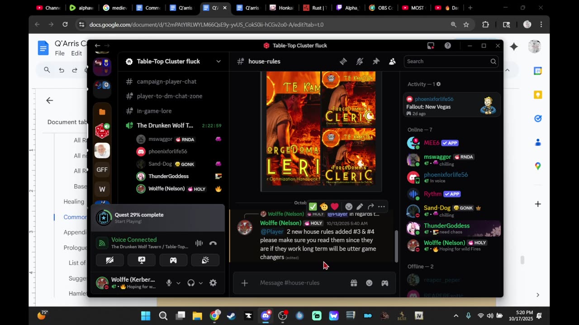The image size is (579, 325).
Task: Open More options on message toolbar
Action: [381, 207]
